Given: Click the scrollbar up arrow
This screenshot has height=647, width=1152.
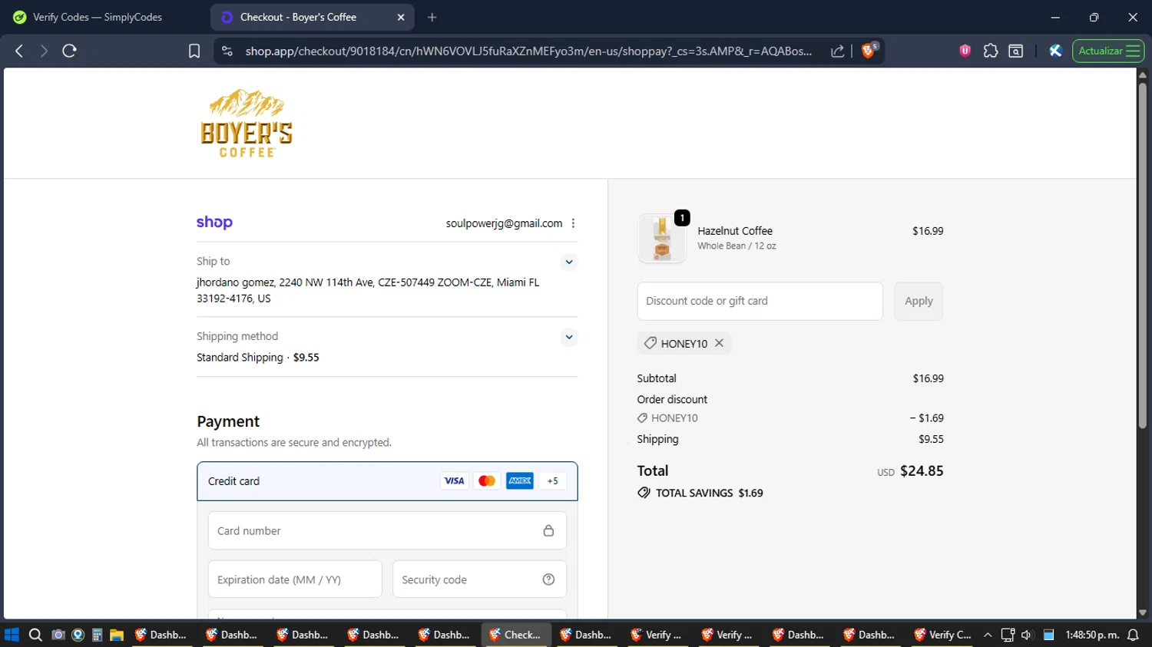Looking at the screenshot, I should coord(1143,74).
